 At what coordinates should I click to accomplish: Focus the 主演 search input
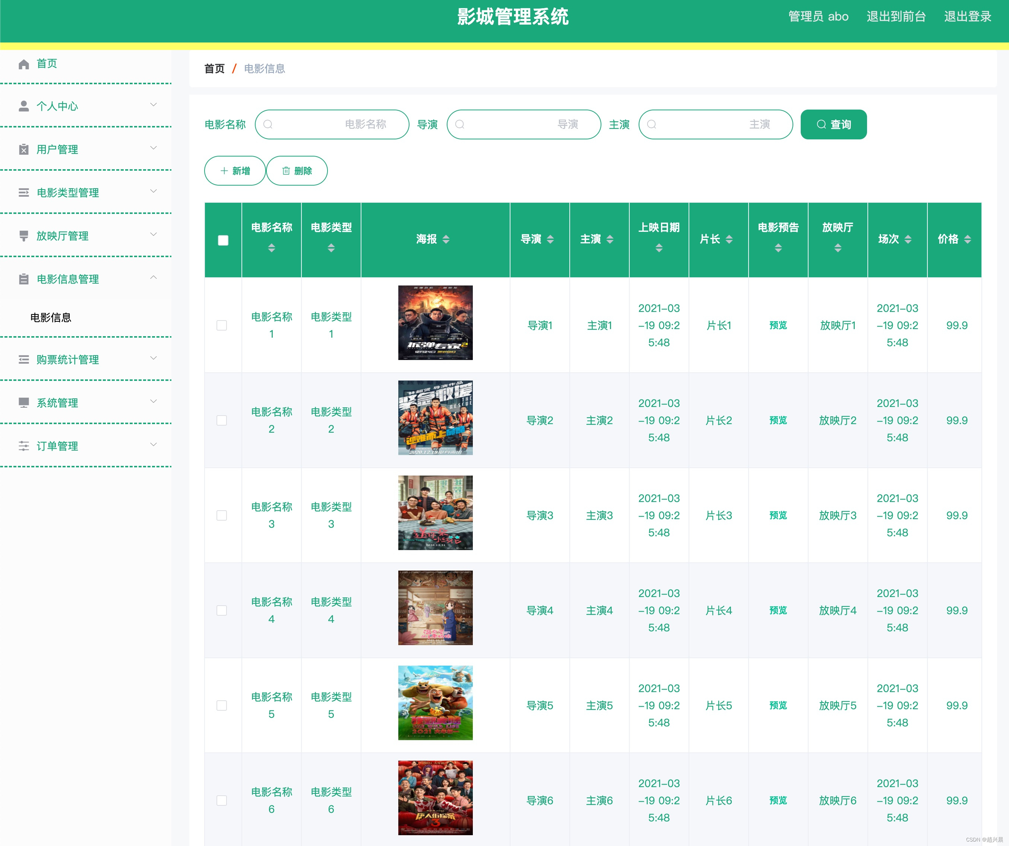pyautogui.click(x=715, y=124)
